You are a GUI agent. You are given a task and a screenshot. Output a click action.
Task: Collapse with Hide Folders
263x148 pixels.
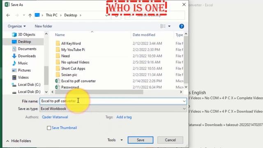click(x=18, y=141)
